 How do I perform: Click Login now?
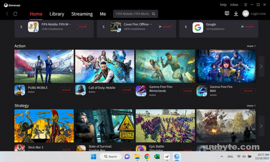coord(258,14)
